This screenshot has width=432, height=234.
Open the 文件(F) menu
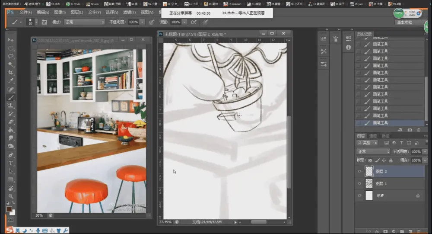point(25,12)
